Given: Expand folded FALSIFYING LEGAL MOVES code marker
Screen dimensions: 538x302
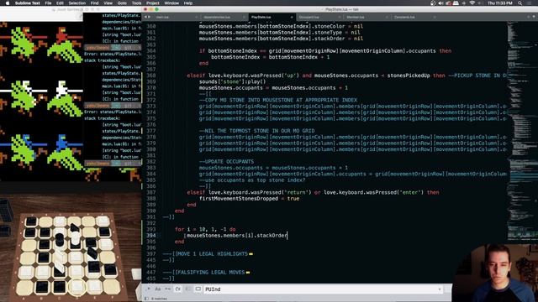Looking at the screenshot, I should [x=248, y=272].
